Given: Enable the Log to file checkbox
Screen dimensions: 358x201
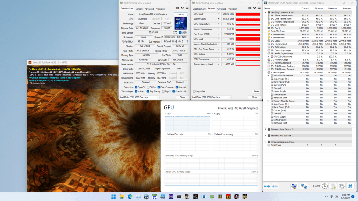Looking at the screenshot, I should [194, 91].
